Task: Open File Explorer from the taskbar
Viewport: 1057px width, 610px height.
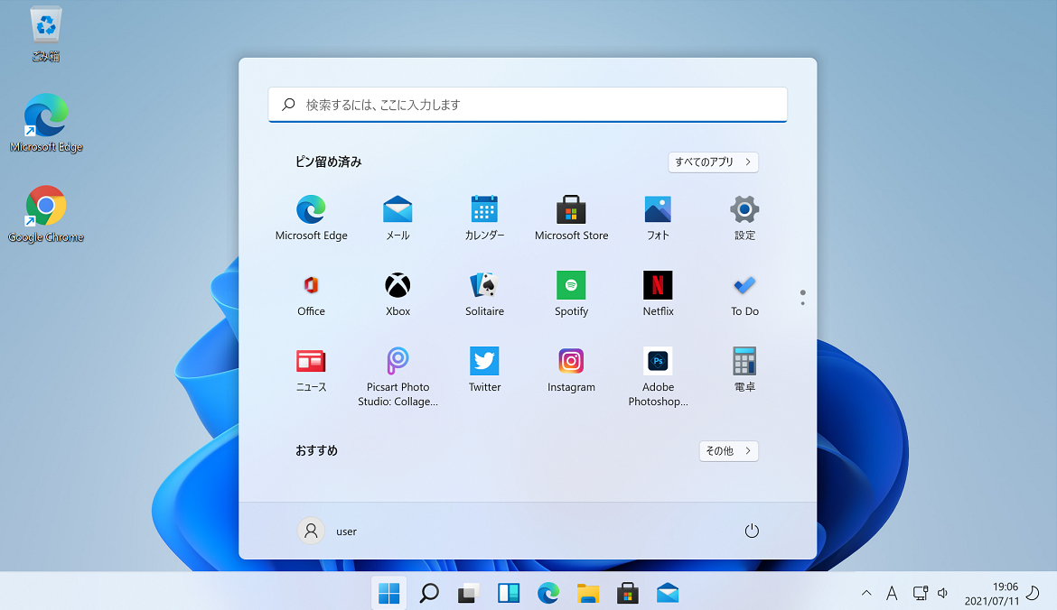Action: point(588,593)
